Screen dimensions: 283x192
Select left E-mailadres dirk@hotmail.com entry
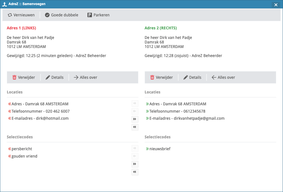click(x=40, y=118)
